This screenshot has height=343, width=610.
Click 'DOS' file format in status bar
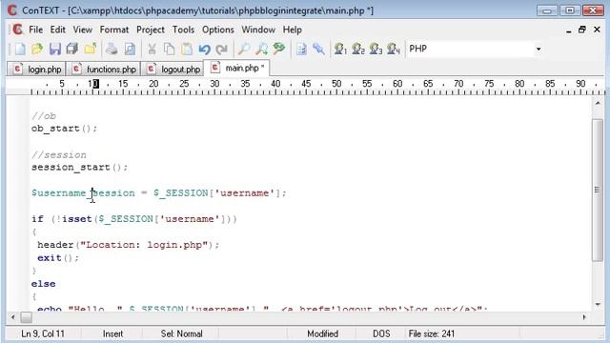[x=381, y=334]
